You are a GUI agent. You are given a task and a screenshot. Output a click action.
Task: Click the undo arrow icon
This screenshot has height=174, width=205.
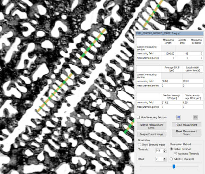[179, 117]
